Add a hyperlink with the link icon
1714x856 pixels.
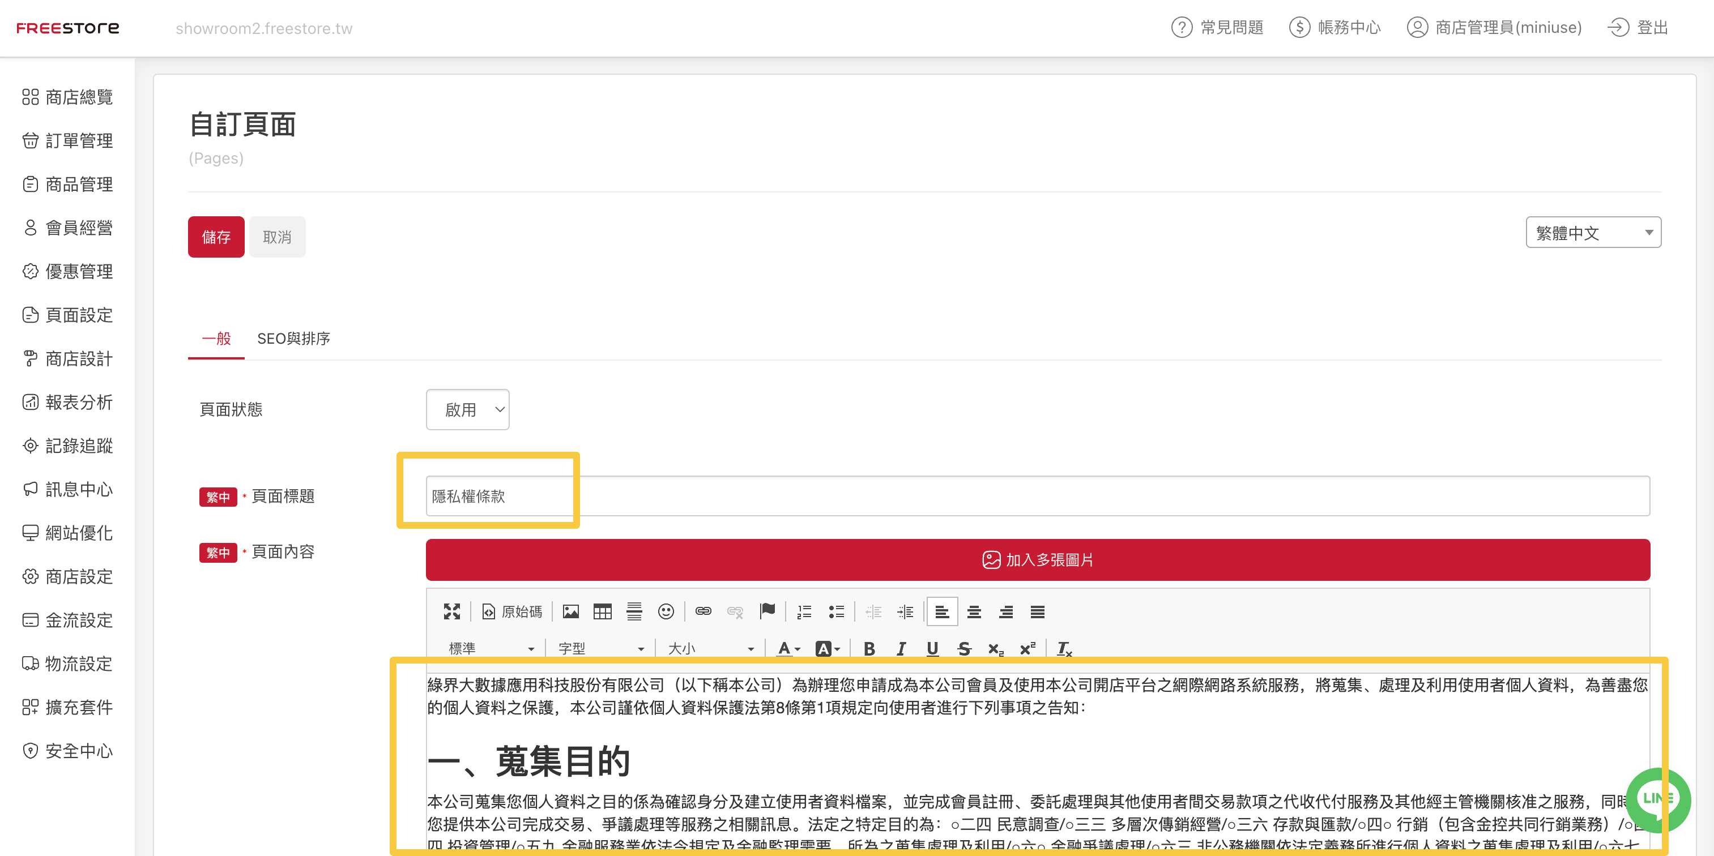point(702,611)
